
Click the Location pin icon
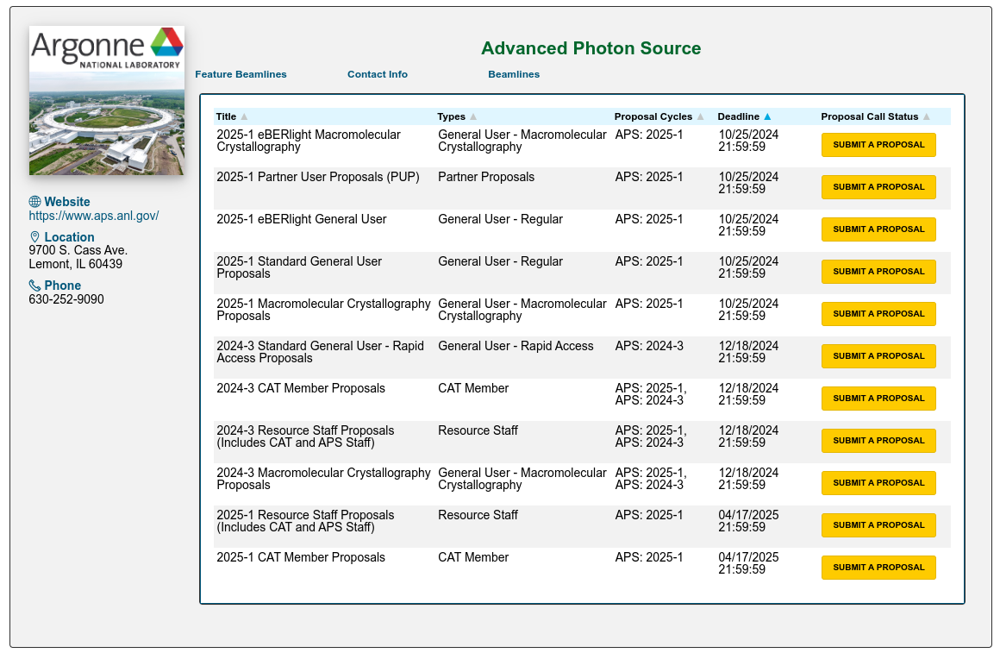[x=35, y=237]
